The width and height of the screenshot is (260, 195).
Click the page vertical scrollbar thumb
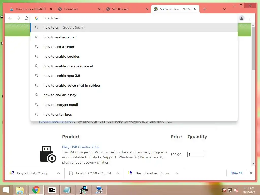[253, 48]
